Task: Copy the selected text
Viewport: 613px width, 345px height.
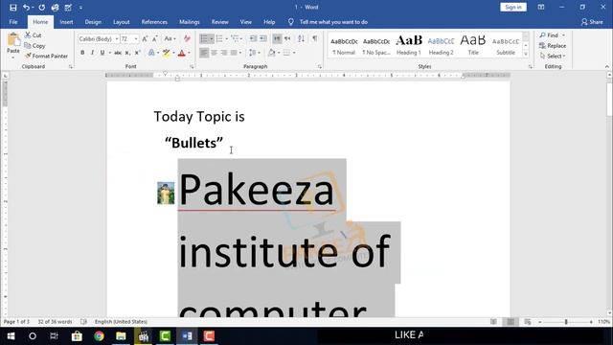Action: (x=34, y=46)
